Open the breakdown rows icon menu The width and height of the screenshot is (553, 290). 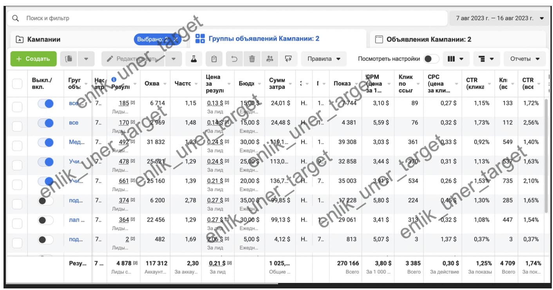point(486,59)
